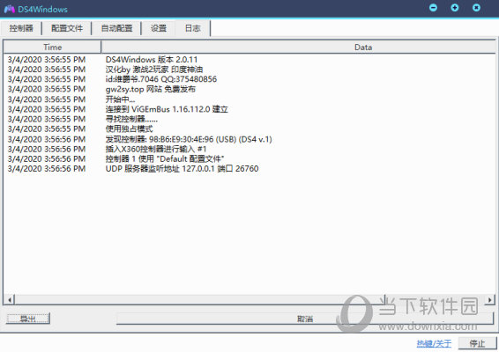Open the 配置文件 tab
The width and height of the screenshot is (499, 352).
click(x=67, y=28)
